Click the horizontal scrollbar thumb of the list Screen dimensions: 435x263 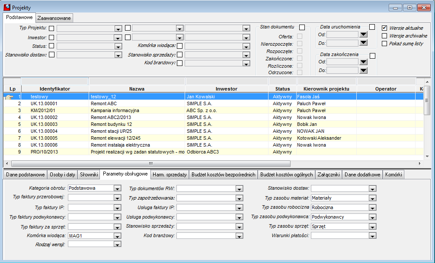151,163
